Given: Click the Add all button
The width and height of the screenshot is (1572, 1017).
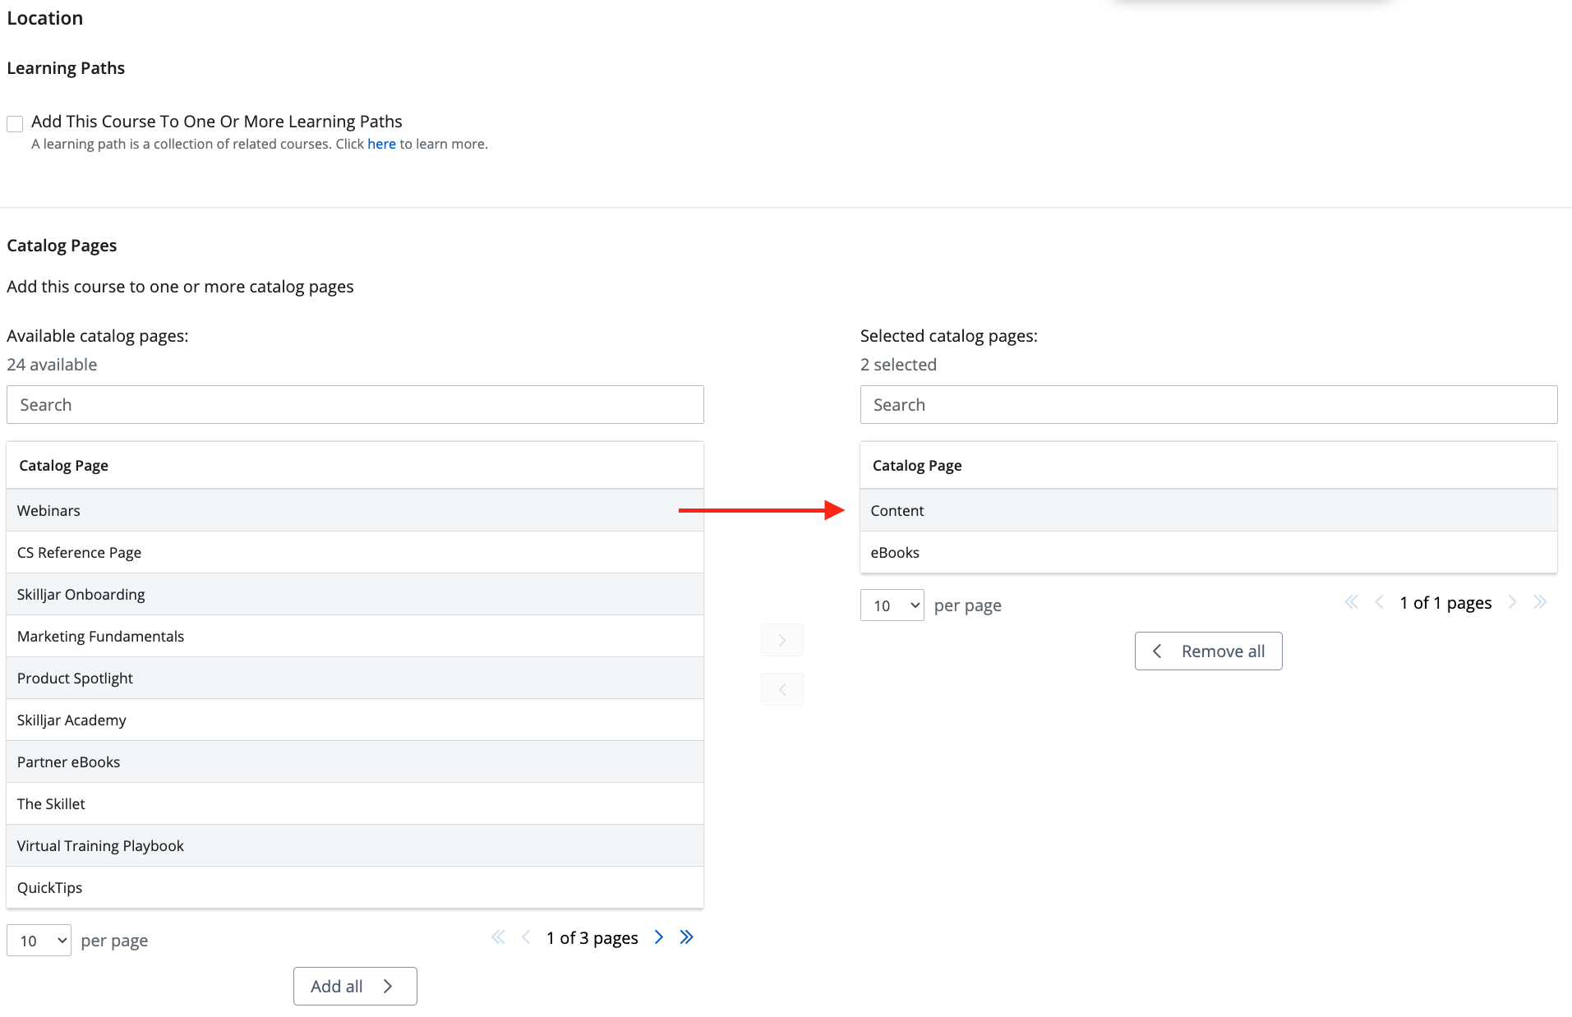Looking at the screenshot, I should (x=355, y=986).
